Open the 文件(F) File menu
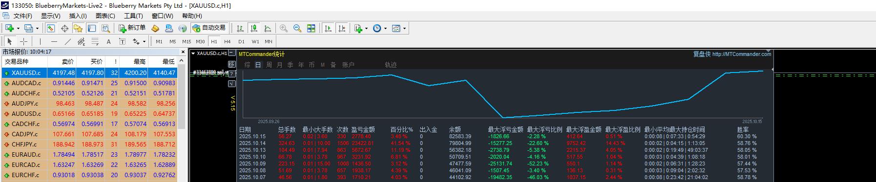The height and width of the screenshot is (182, 876). tap(22, 16)
